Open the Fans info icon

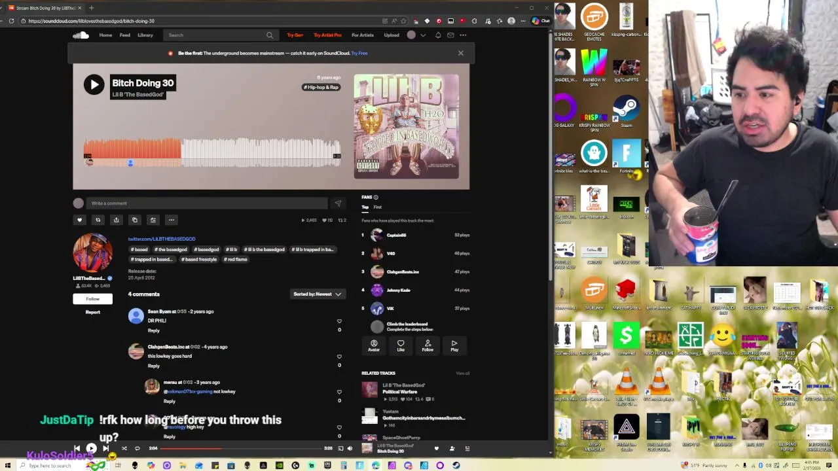pos(376,197)
